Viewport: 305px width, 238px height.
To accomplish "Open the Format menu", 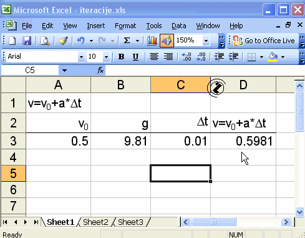I will 125,26.
